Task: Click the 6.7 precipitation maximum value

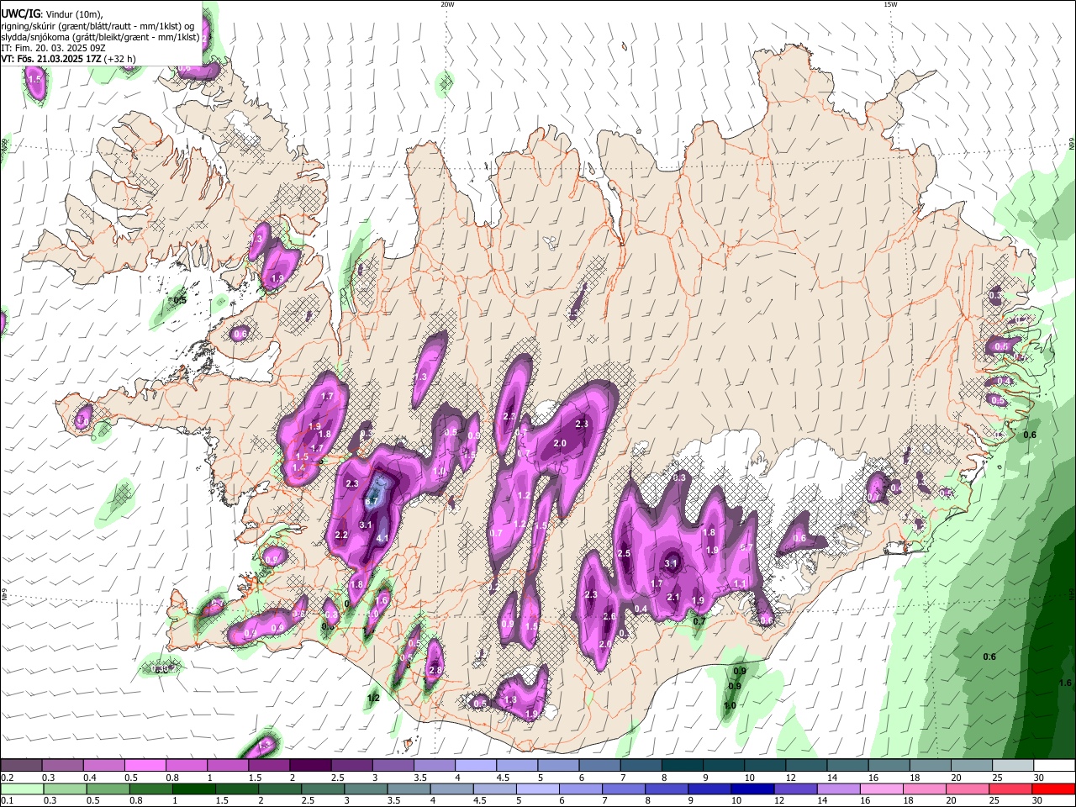Action: point(371,501)
